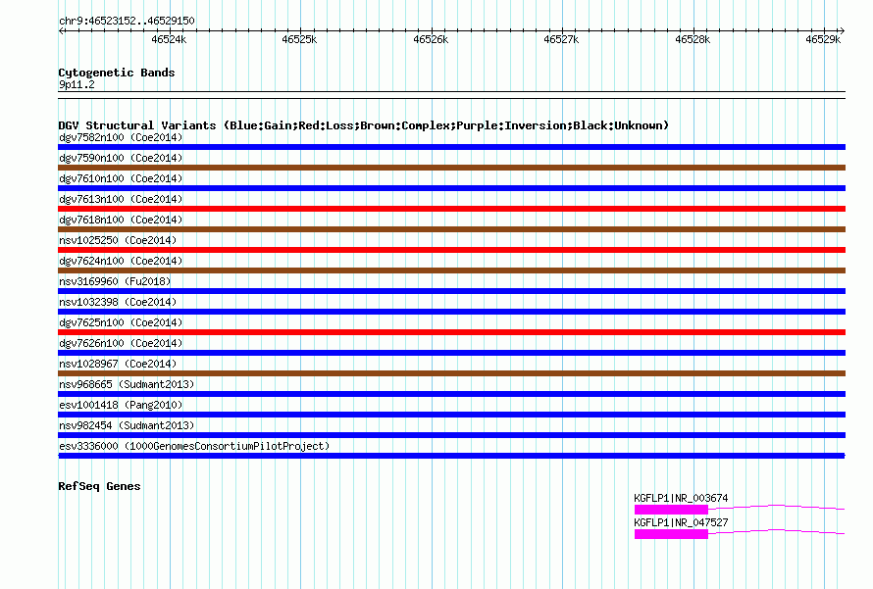Viewport: 873px width, 589px height.
Task: Open the nsv1025250 (Coe2014) variant label
Action: tap(120, 240)
